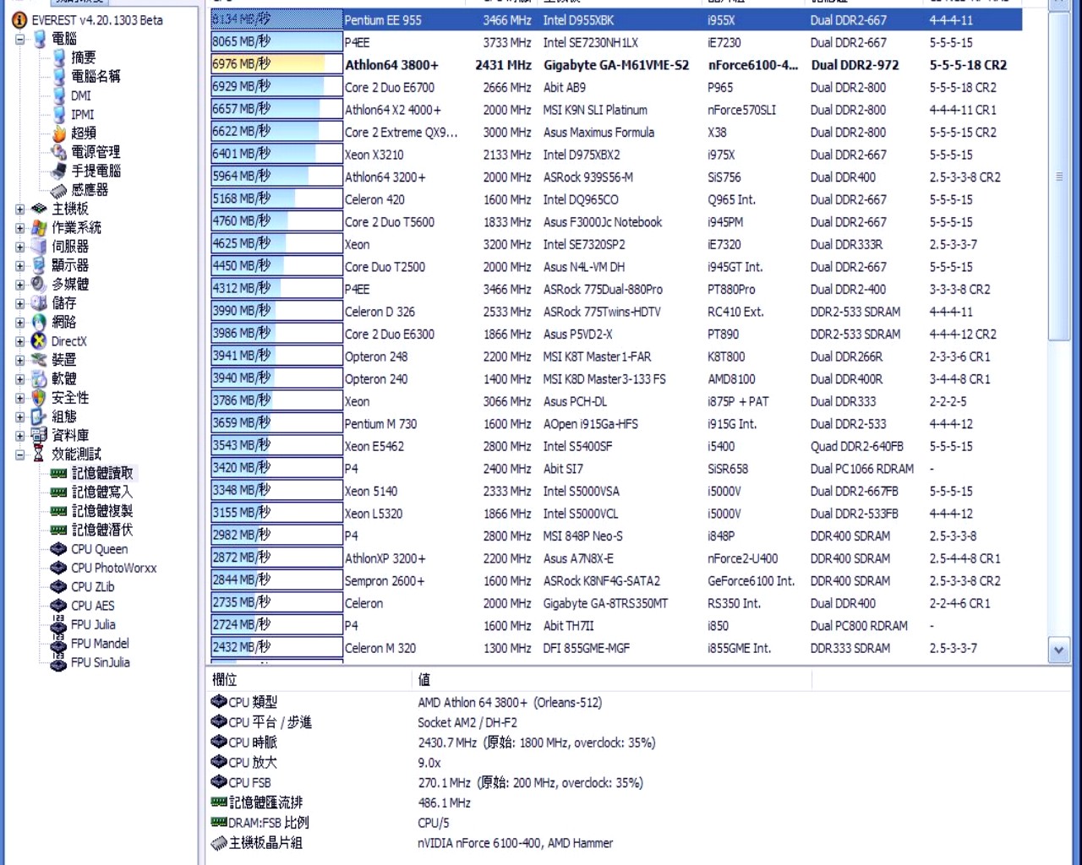
Task: Select FPU SinJulia benchmark
Action: point(100,662)
